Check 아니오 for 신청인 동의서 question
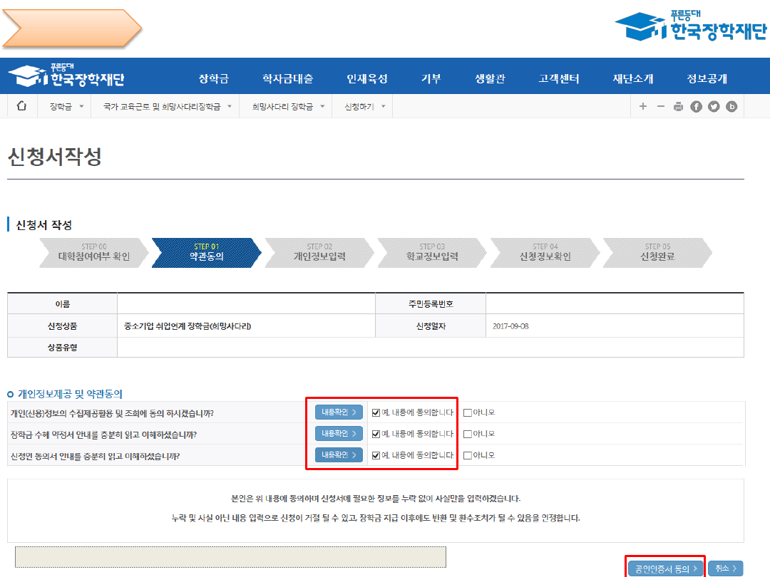 pyautogui.click(x=468, y=455)
